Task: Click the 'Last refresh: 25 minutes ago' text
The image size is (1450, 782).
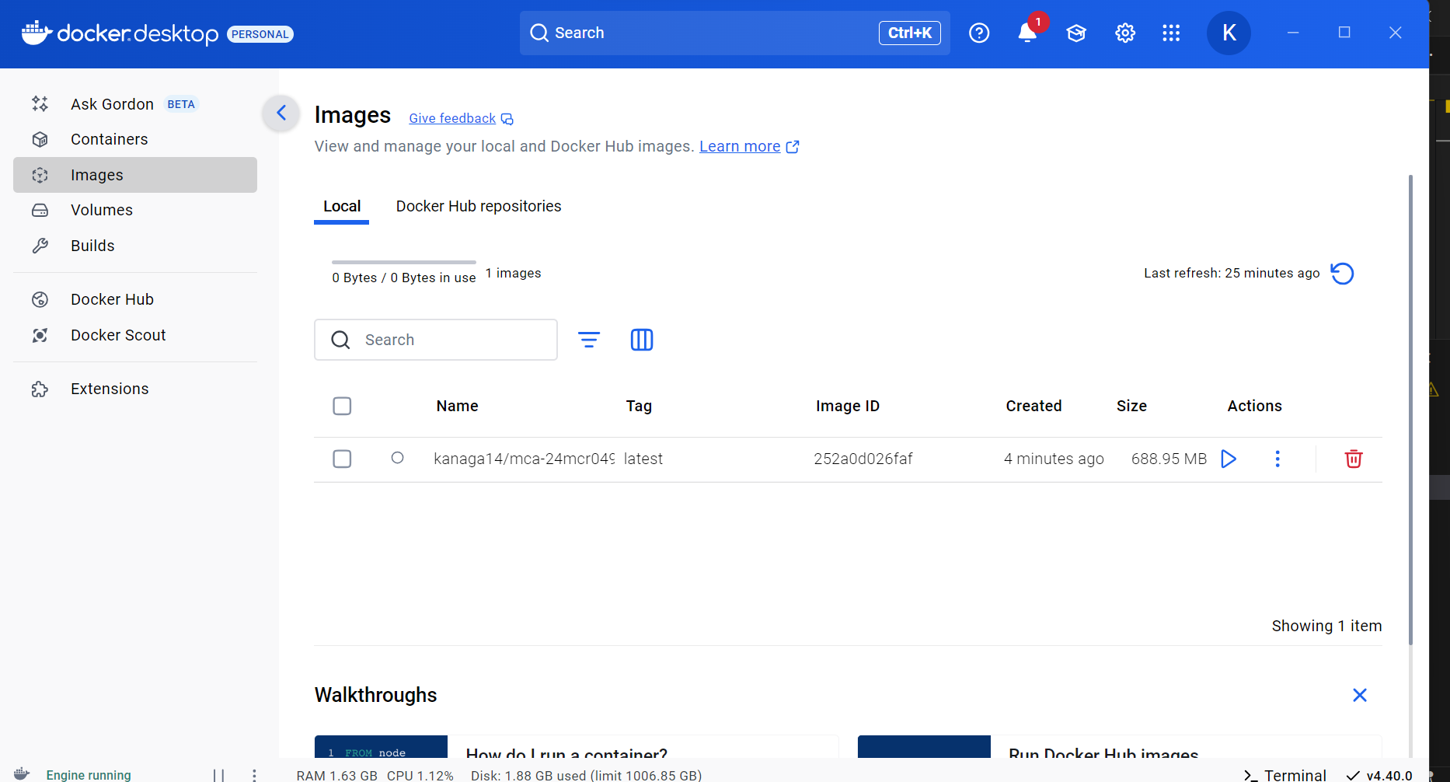Action: (x=1232, y=274)
